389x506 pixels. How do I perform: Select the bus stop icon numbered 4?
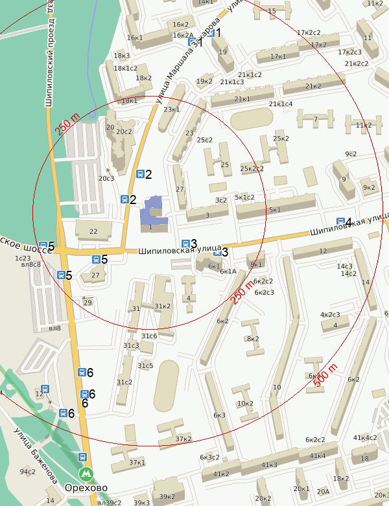coord(340,222)
